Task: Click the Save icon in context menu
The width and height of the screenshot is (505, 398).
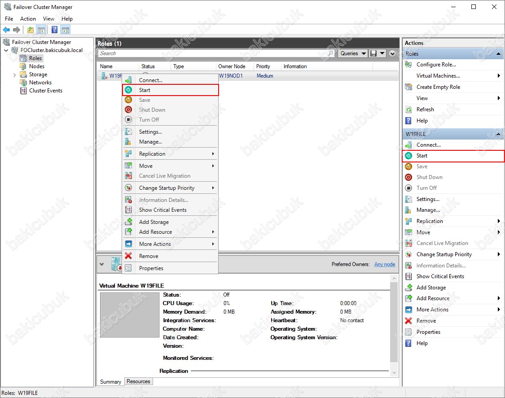Action: (128, 100)
